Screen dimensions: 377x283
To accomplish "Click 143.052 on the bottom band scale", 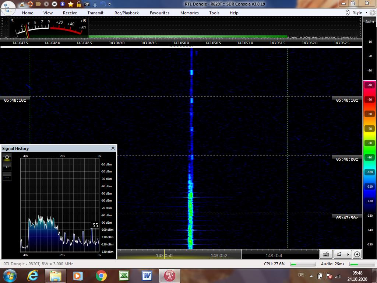I will pyautogui.click(x=219, y=256).
